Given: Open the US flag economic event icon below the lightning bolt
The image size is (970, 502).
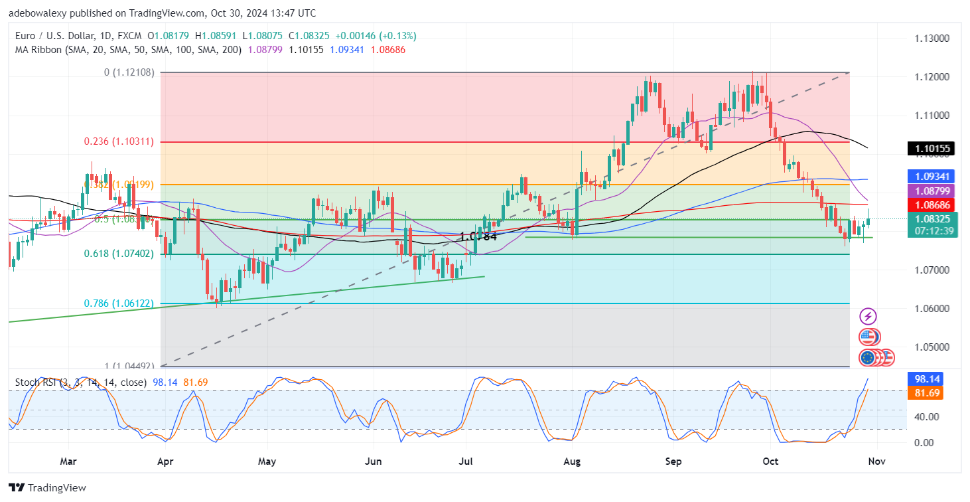Looking at the screenshot, I should [868, 337].
